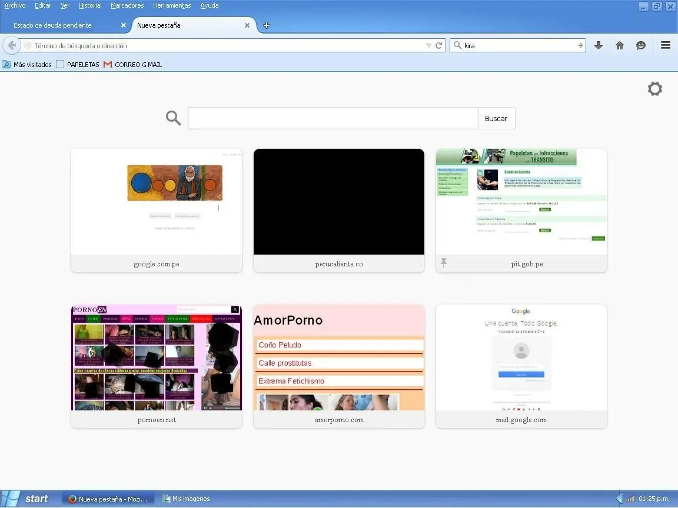Open the 'Más visitados' bookmark folder
Screen dimensions: 678x508
tap(27, 64)
